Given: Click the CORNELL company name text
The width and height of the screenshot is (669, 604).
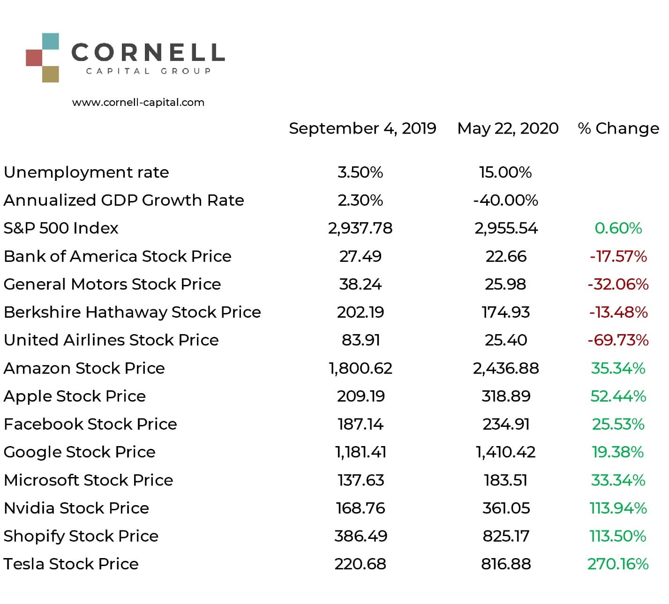Looking at the screenshot, I should pos(148,52).
